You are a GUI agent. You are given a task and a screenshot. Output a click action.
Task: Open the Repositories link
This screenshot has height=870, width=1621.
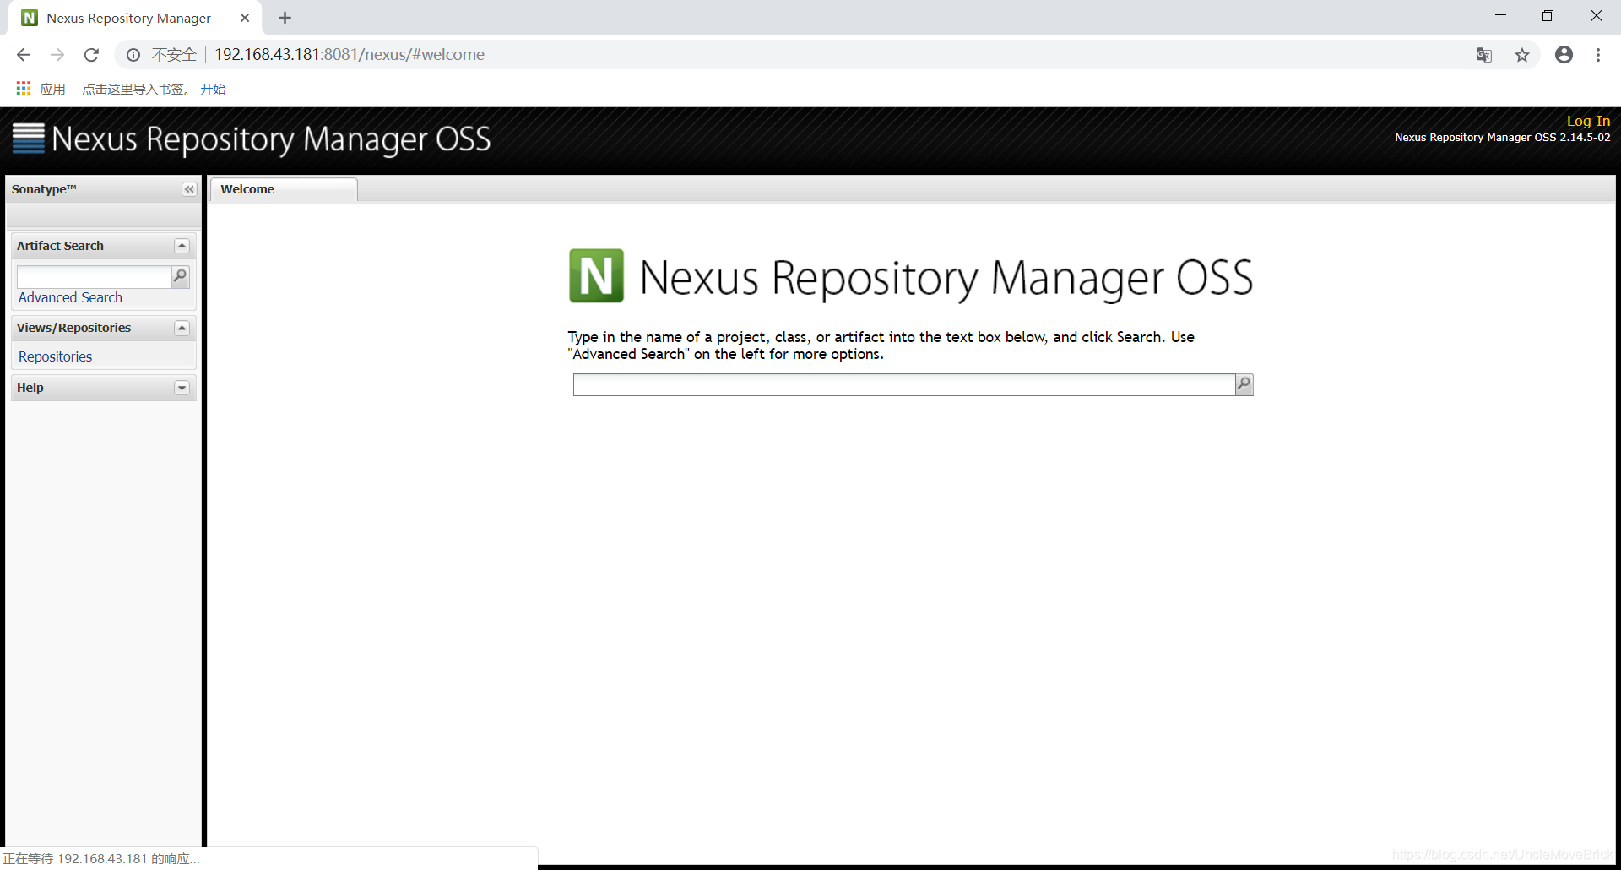click(55, 356)
